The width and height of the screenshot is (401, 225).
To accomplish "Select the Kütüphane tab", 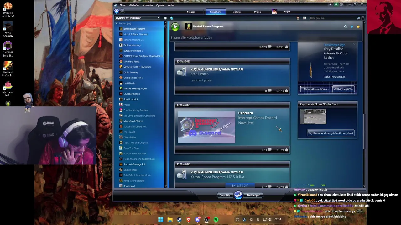I will point(216,12).
